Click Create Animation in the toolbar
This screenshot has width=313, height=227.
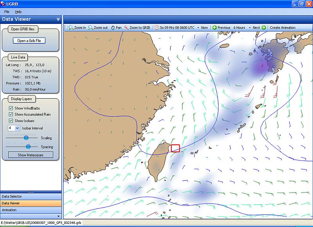282,28
